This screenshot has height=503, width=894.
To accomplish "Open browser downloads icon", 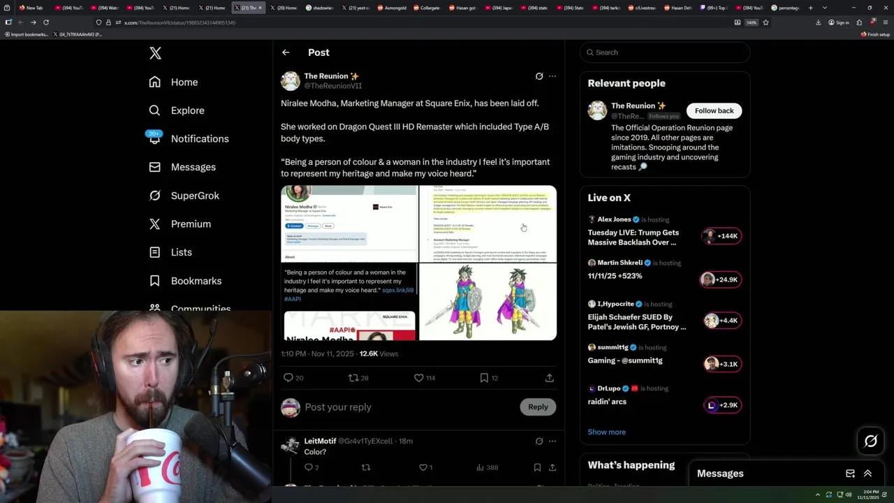I will (819, 22).
